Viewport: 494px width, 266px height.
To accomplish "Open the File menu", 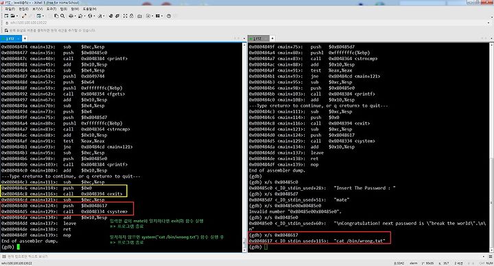I will (10, 9).
